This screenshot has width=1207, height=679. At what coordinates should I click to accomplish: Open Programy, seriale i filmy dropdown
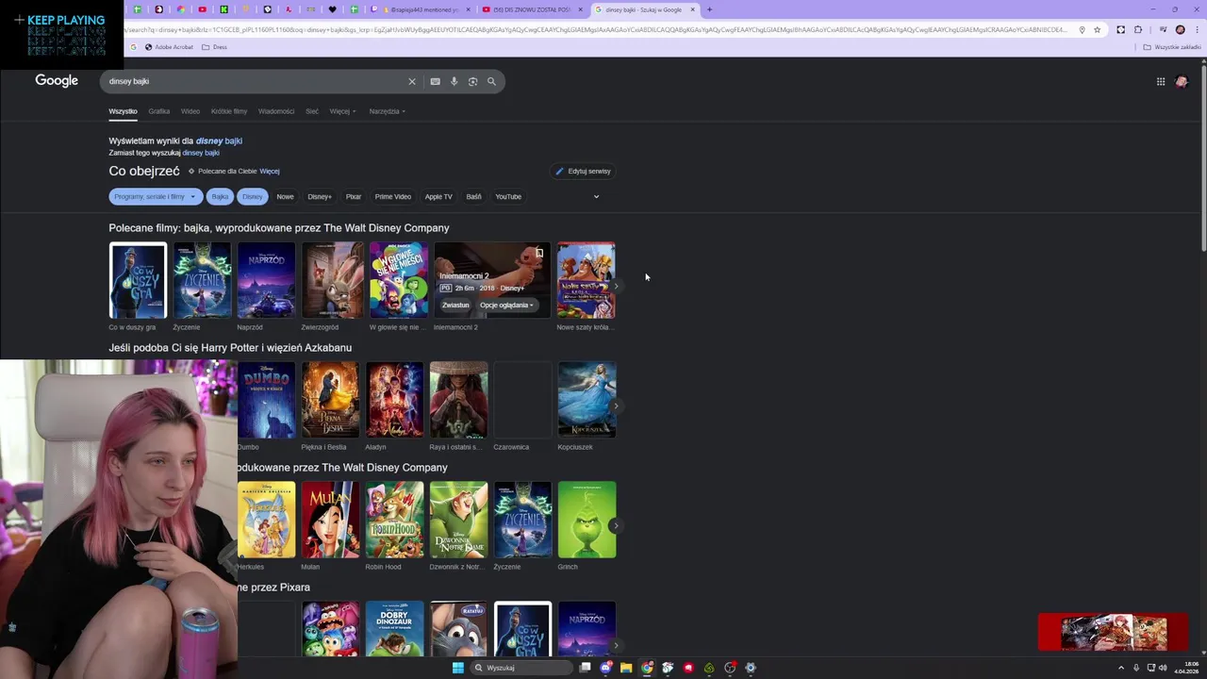click(x=156, y=196)
